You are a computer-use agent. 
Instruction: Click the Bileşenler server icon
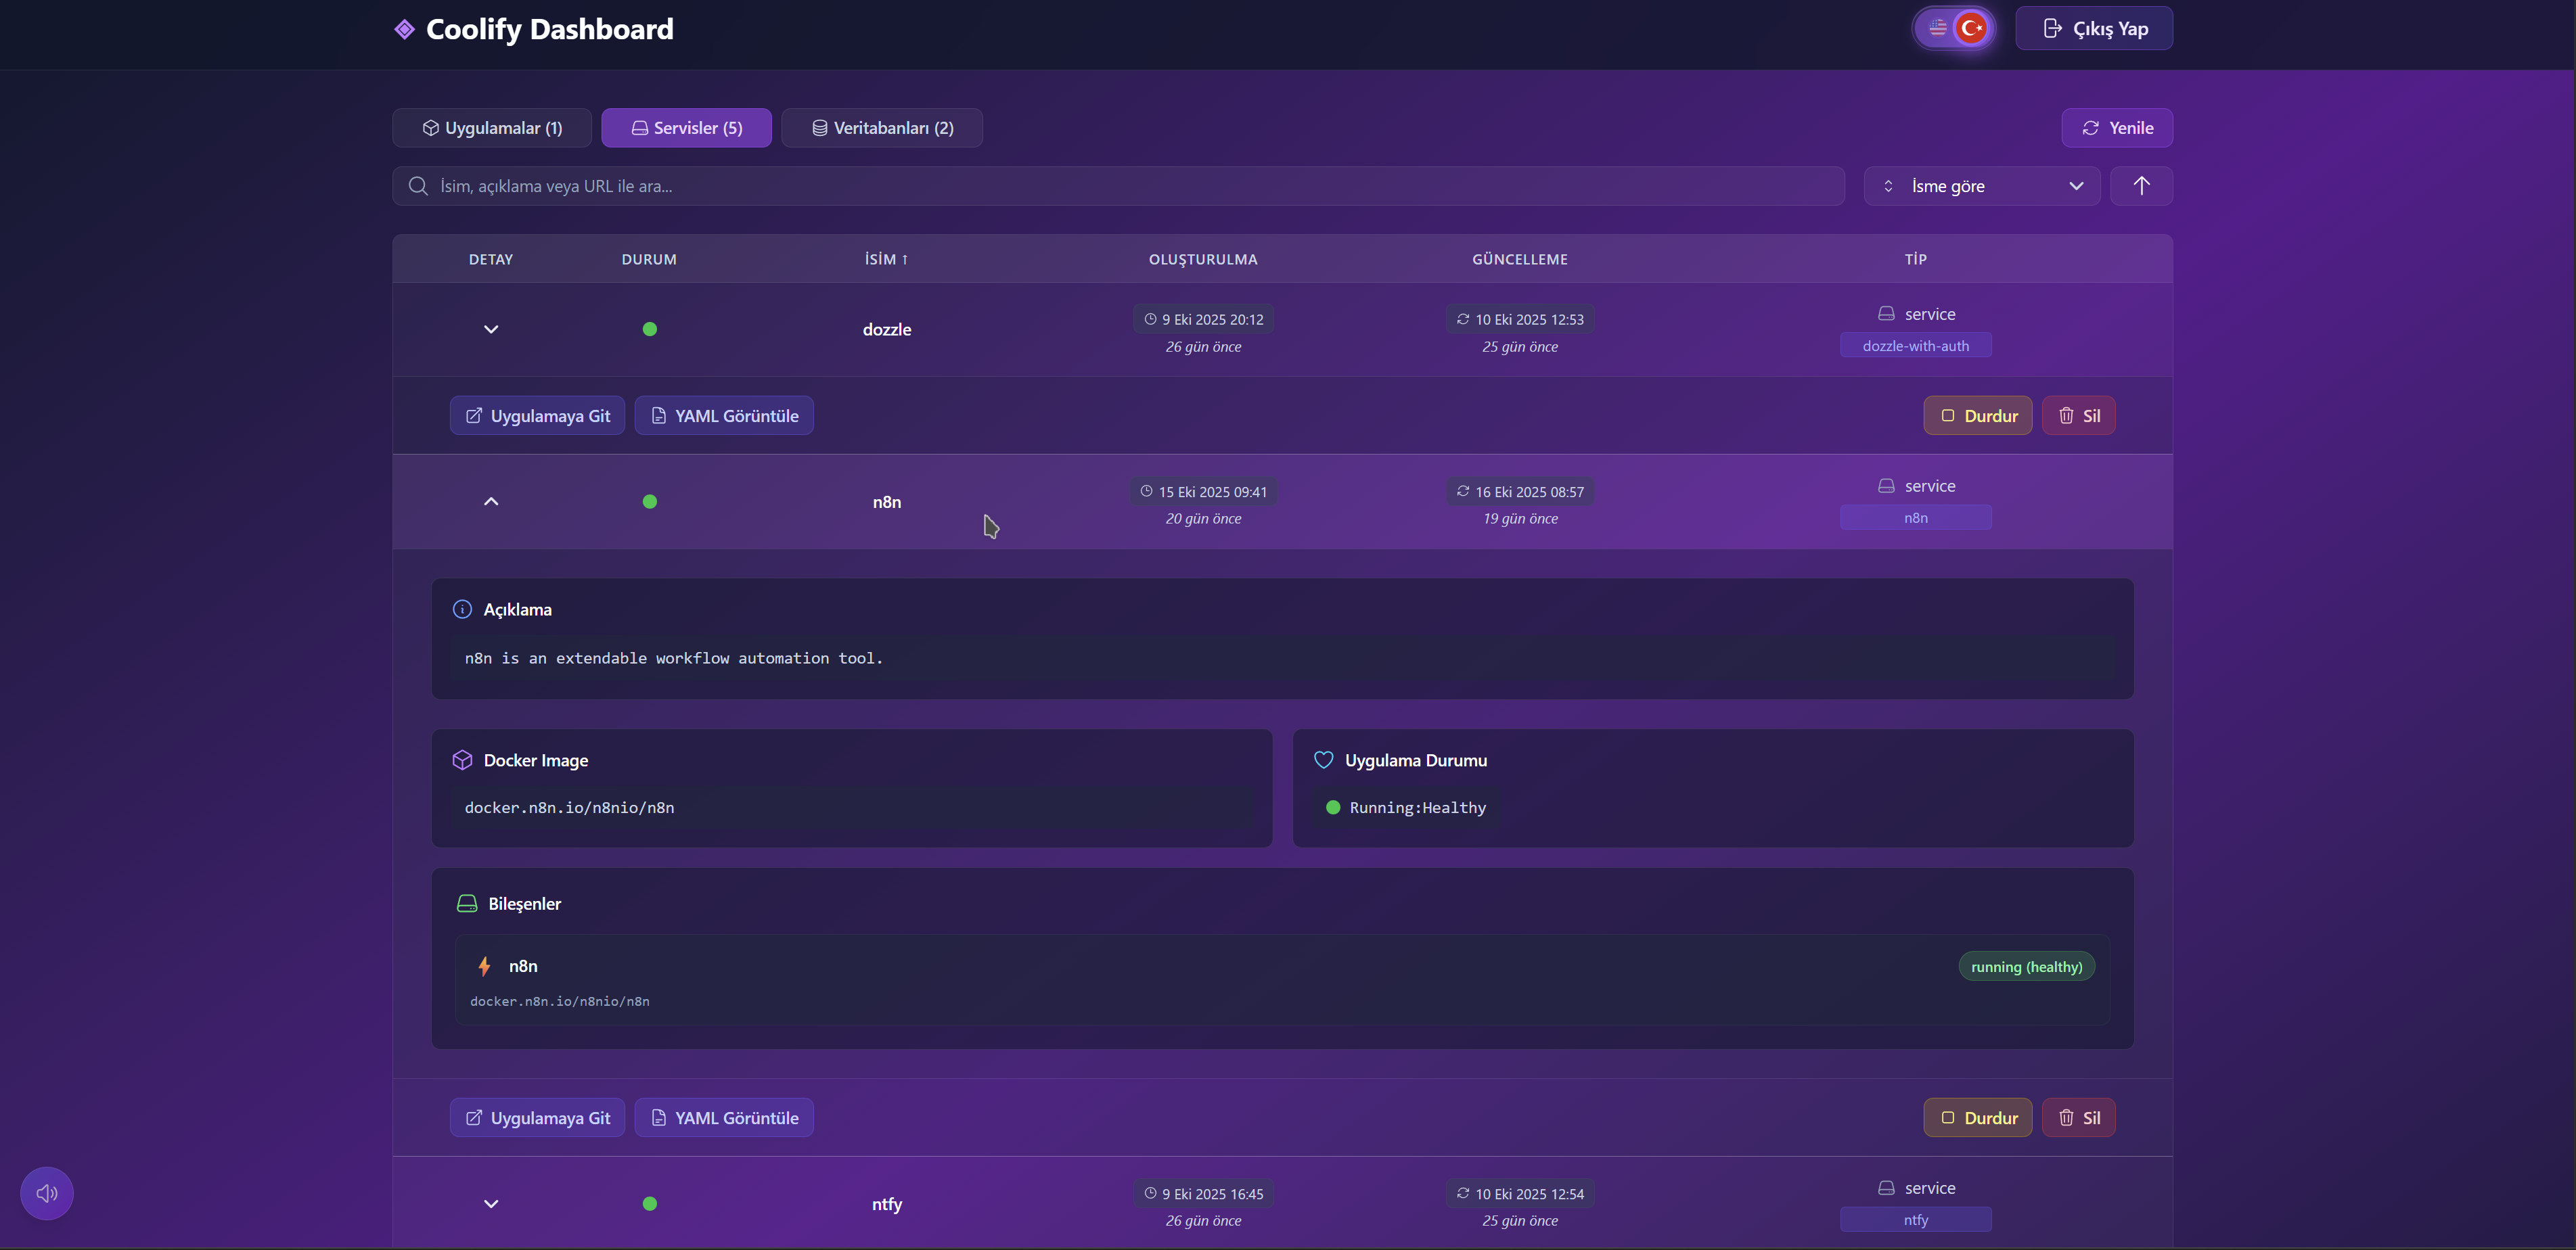point(467,903)
